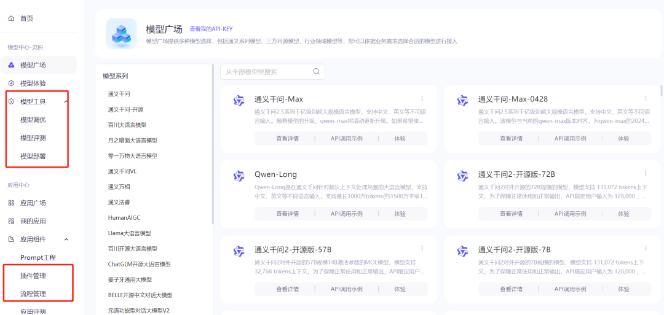Screen dimensions: 664x315
Task: Select 月之暗面大语言模型 series
Action: [x=133, y=141]
